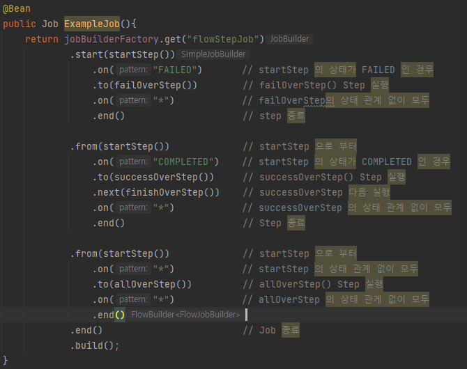
Task: Click the public keyword
Action: click(20, 24)
